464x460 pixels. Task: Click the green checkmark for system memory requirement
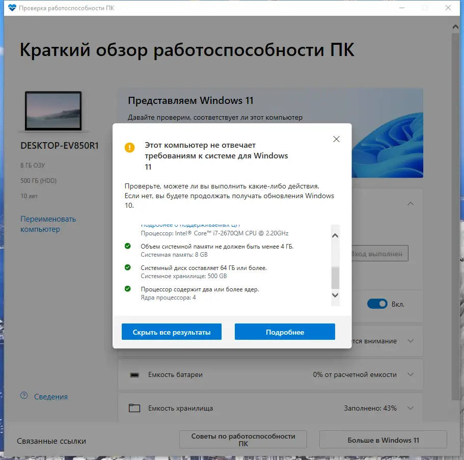click(x=127, y=247)
